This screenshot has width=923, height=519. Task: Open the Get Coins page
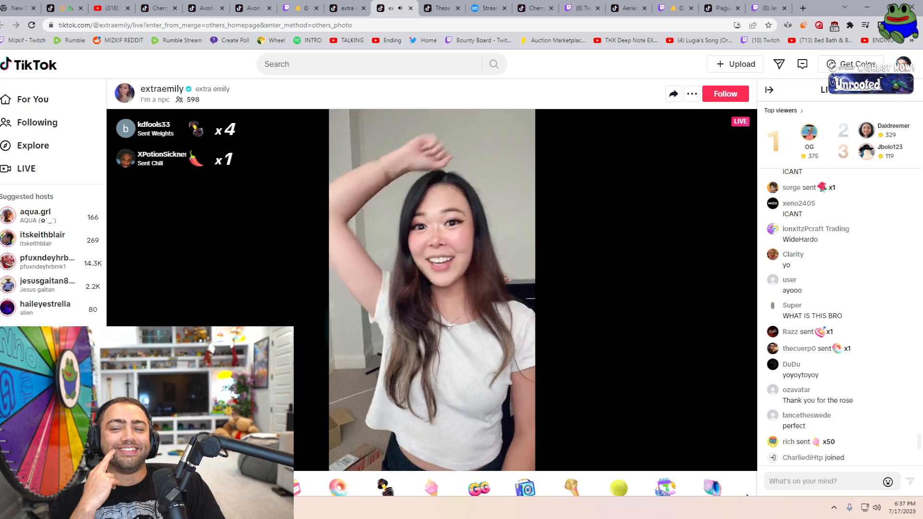850,64
